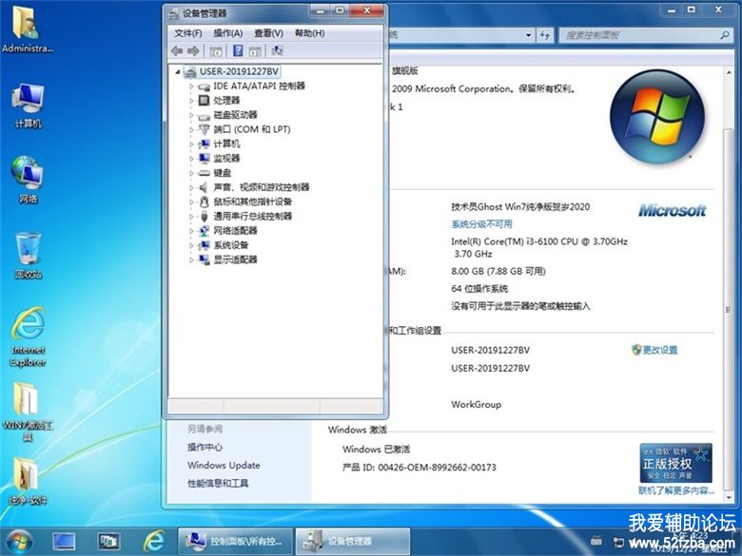Switch to the 设备管理器 taskbar window
742x556 pixels.
point(353,542)
